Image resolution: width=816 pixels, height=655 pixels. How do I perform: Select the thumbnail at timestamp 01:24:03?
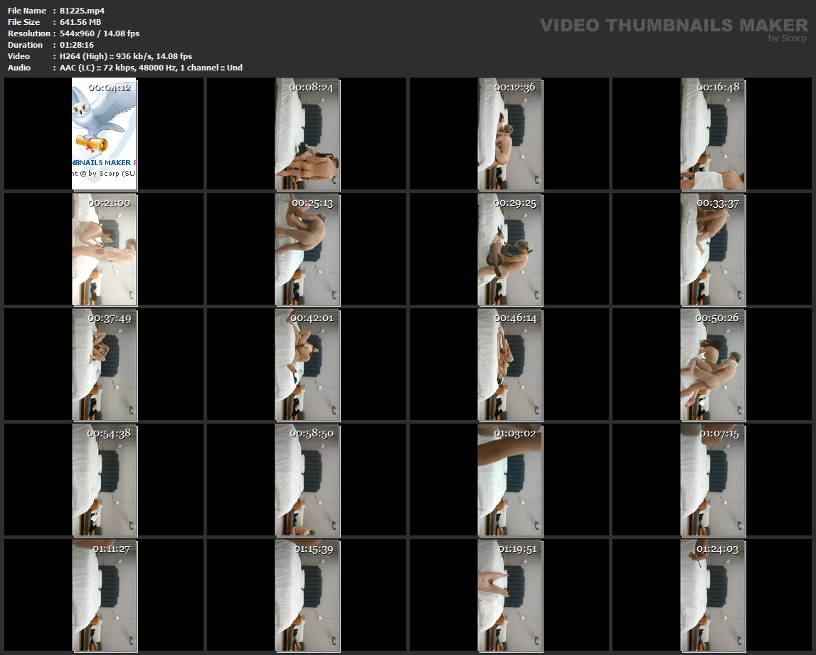pyautogui.click(x=713, y=594)
